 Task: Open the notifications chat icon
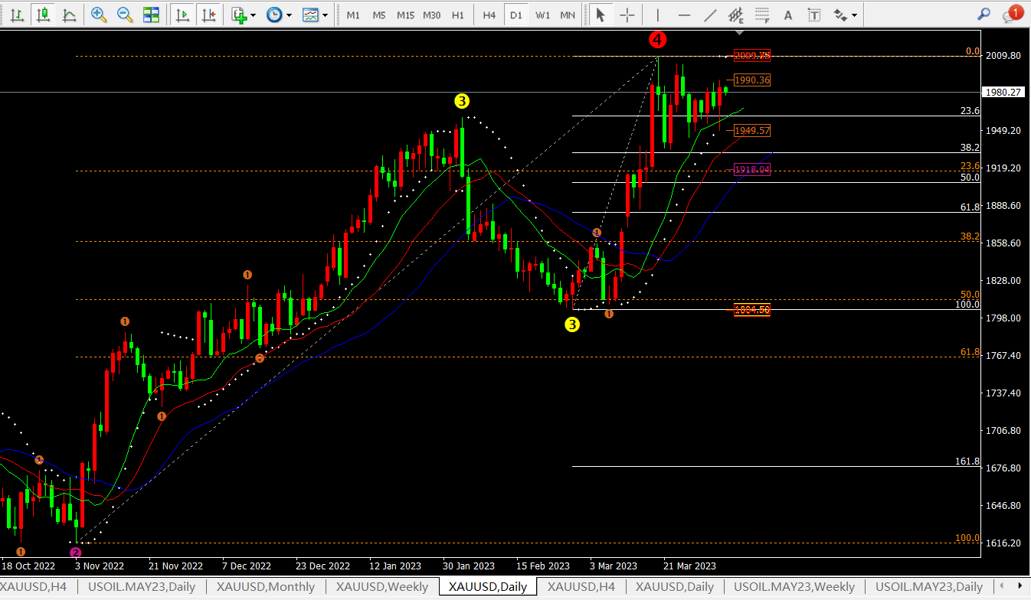tap(1012, 15)
